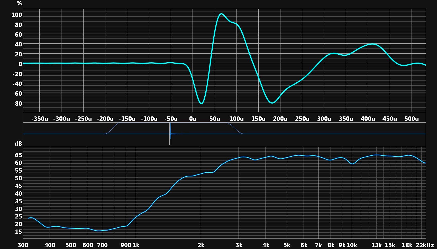Click the '250u' time axis label
This screenshot has width=437, height=249.
pos(302,119)
